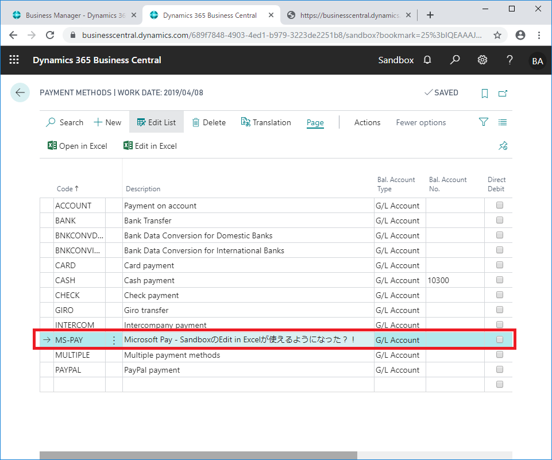Viewport: 552px width, 460px height.
Task: Toggle Direct Debit for MS-PAY
Action: point(500,339)
